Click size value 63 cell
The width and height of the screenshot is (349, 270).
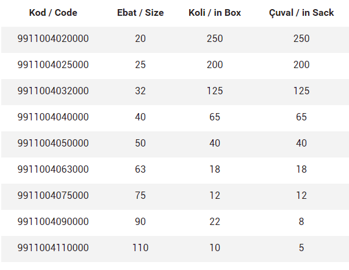pyautogui.click(x=140, y=169)
